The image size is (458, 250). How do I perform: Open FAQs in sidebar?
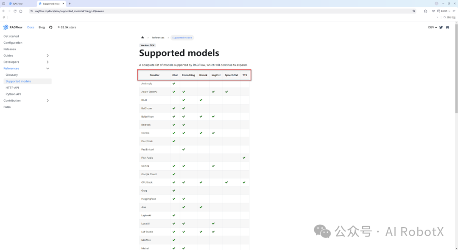[x=7, y=107]
